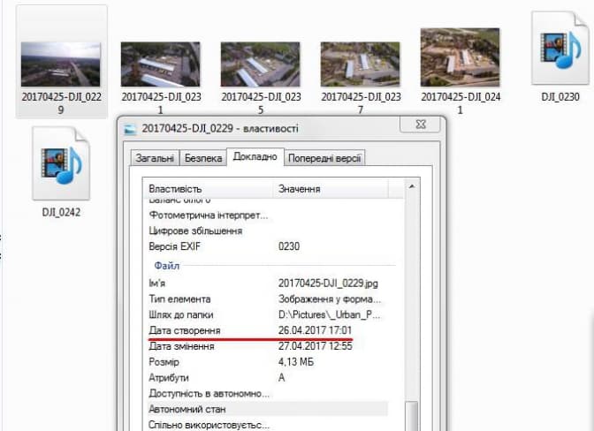Click the Докладно tab
594x431 pixels.
tap(255, 157)
